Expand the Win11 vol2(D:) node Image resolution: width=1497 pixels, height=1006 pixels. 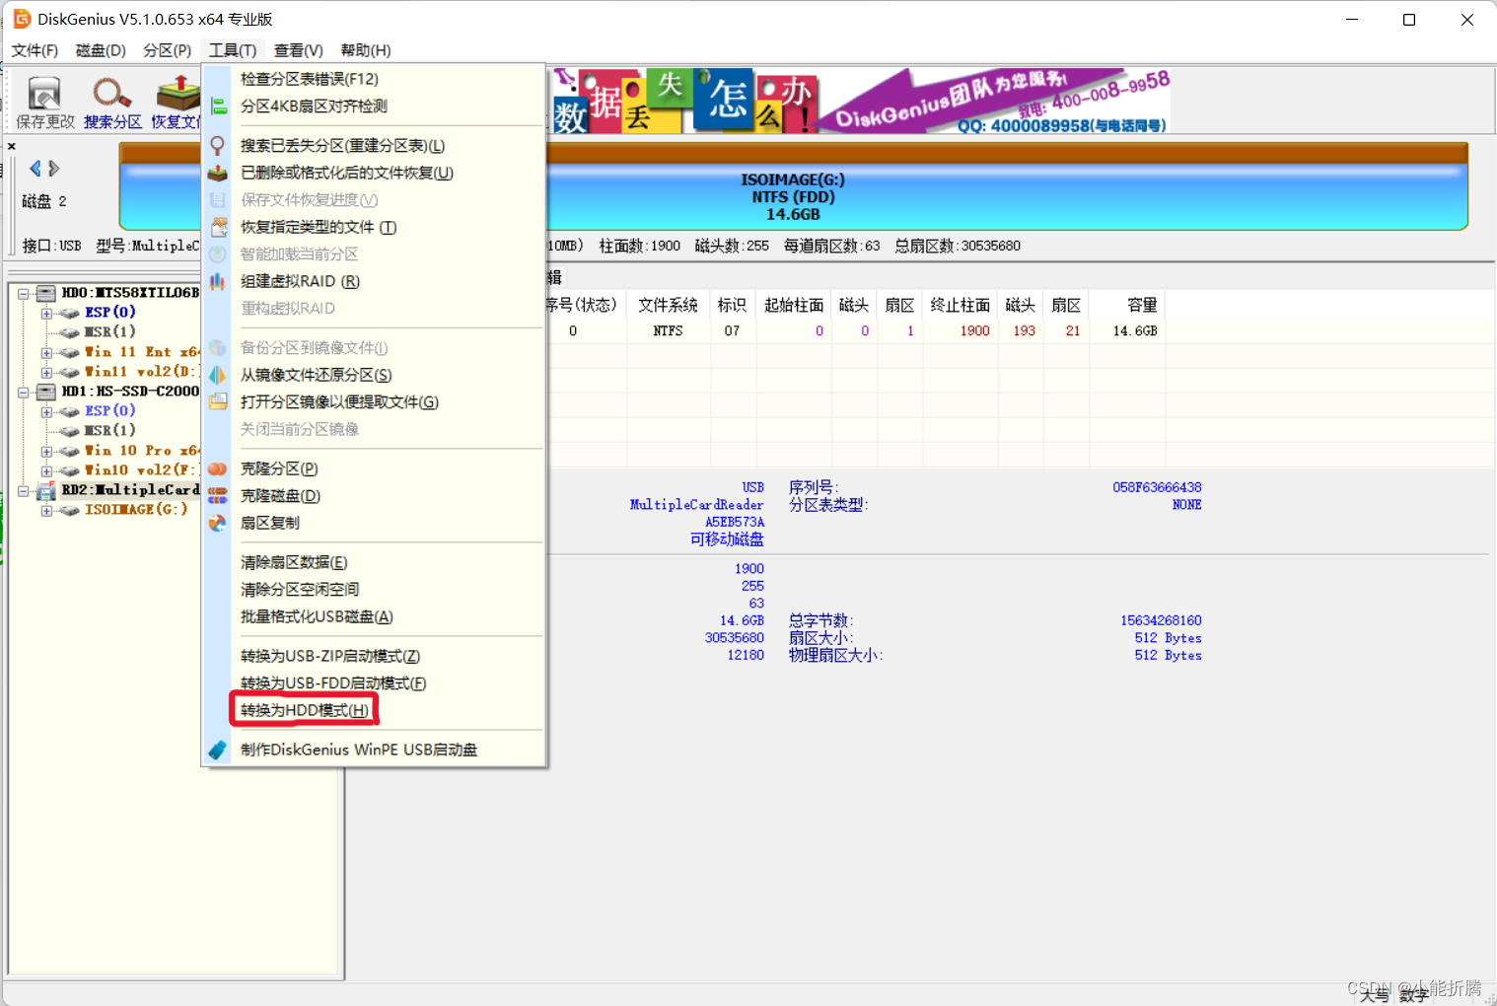tap(46, 372)
